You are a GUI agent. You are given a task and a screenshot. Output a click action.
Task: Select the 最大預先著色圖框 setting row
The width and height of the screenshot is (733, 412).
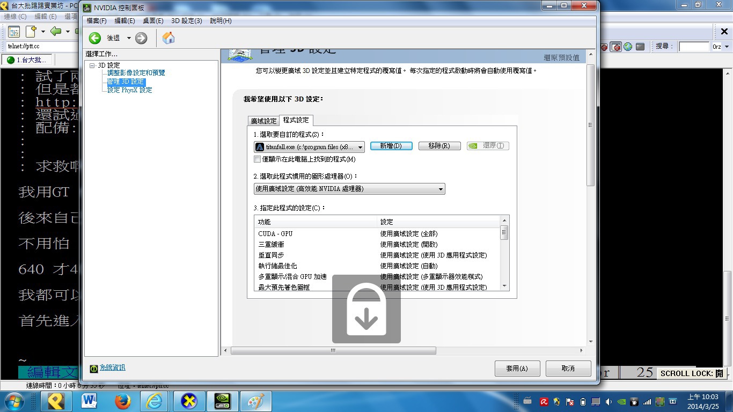(377, 287)
